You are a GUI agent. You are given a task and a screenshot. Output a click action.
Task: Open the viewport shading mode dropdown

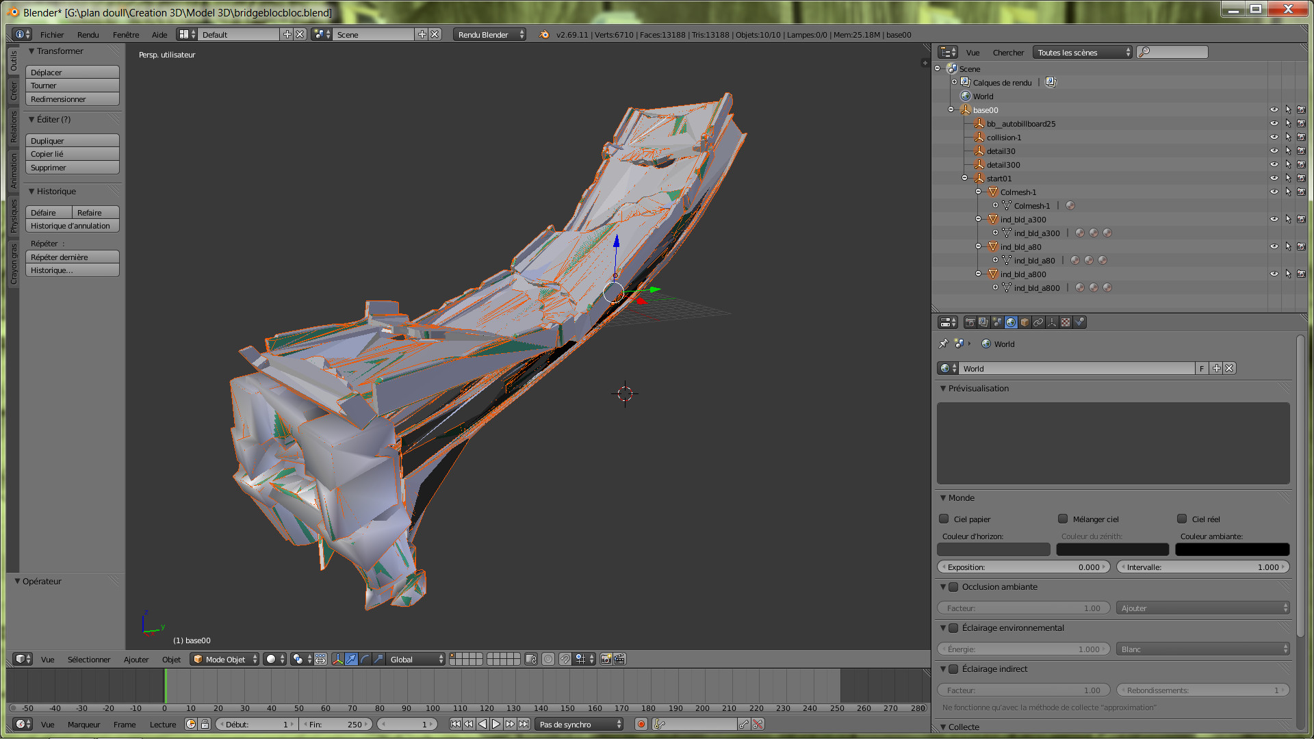(275, 659)
